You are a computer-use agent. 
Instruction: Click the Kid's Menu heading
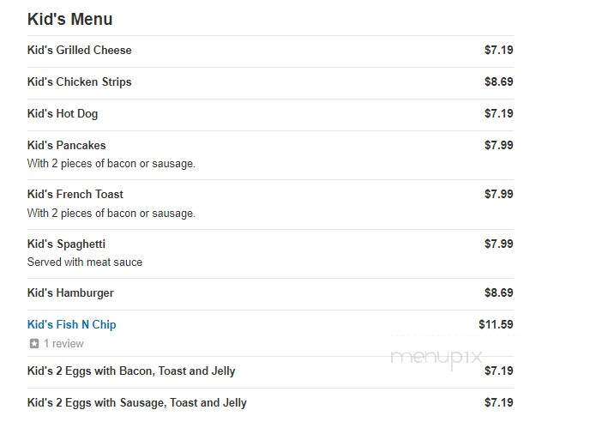click(x=70, y=19)
